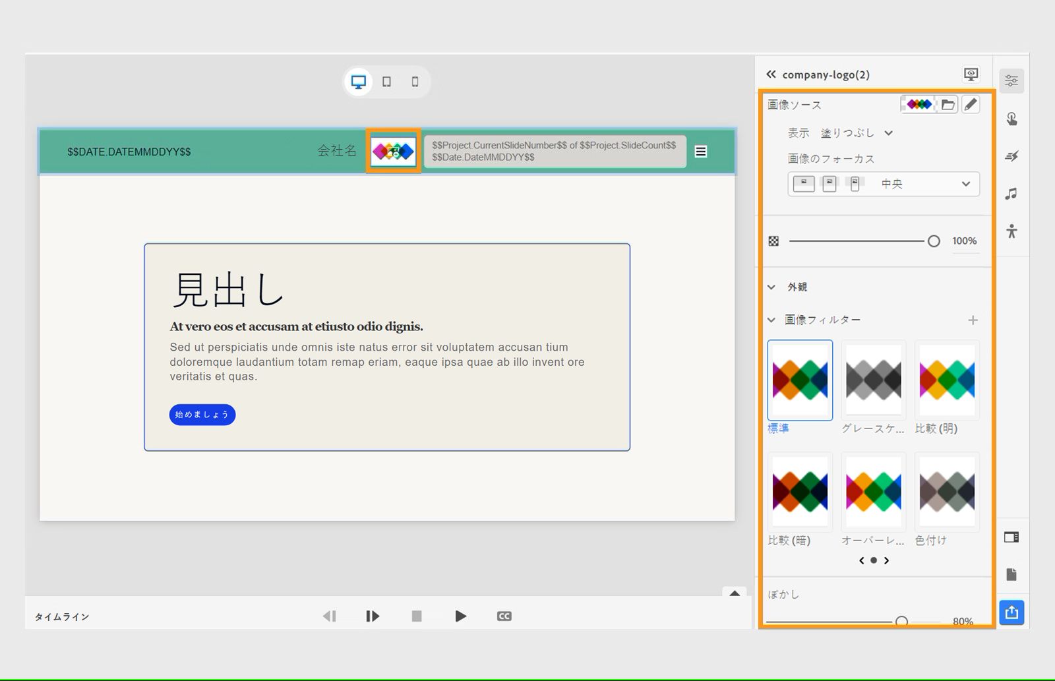This screenshot has width=1055, height=681.
Task: Select the company logo image on slide
Action: (x=393, y=152)
